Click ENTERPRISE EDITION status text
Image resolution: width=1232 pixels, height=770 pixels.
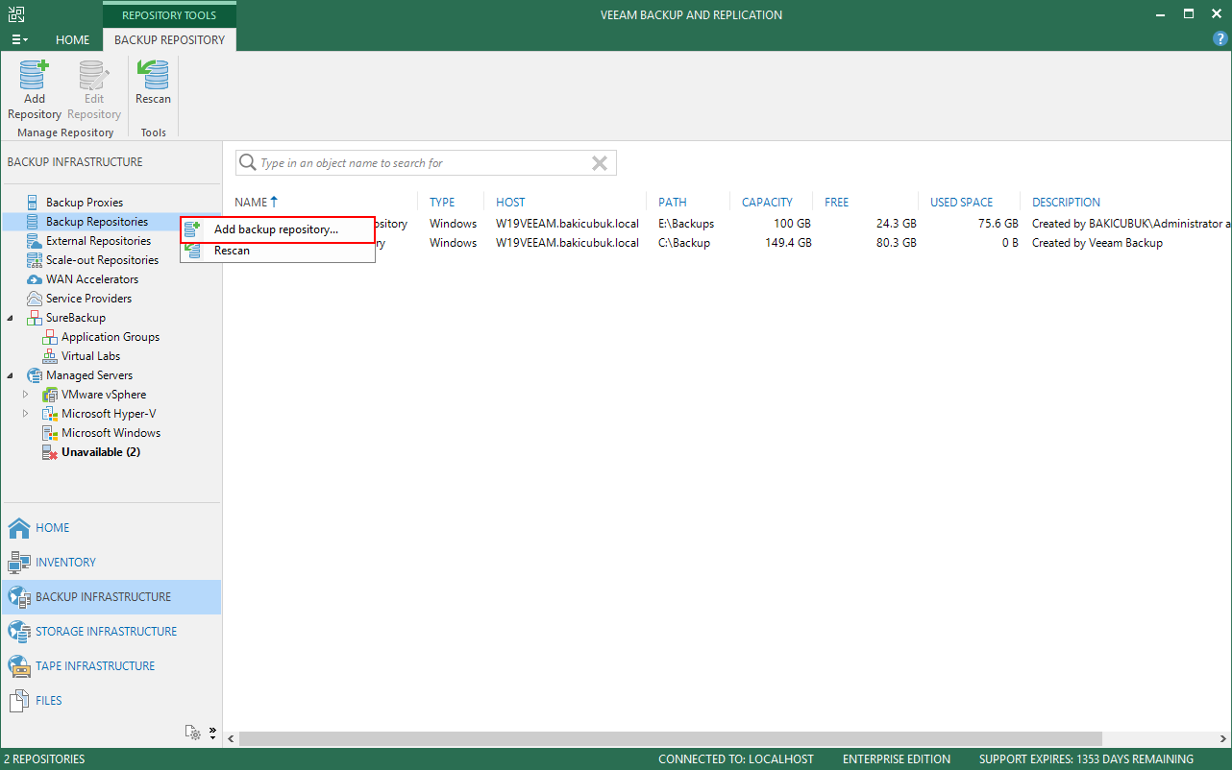coord(897,759)
